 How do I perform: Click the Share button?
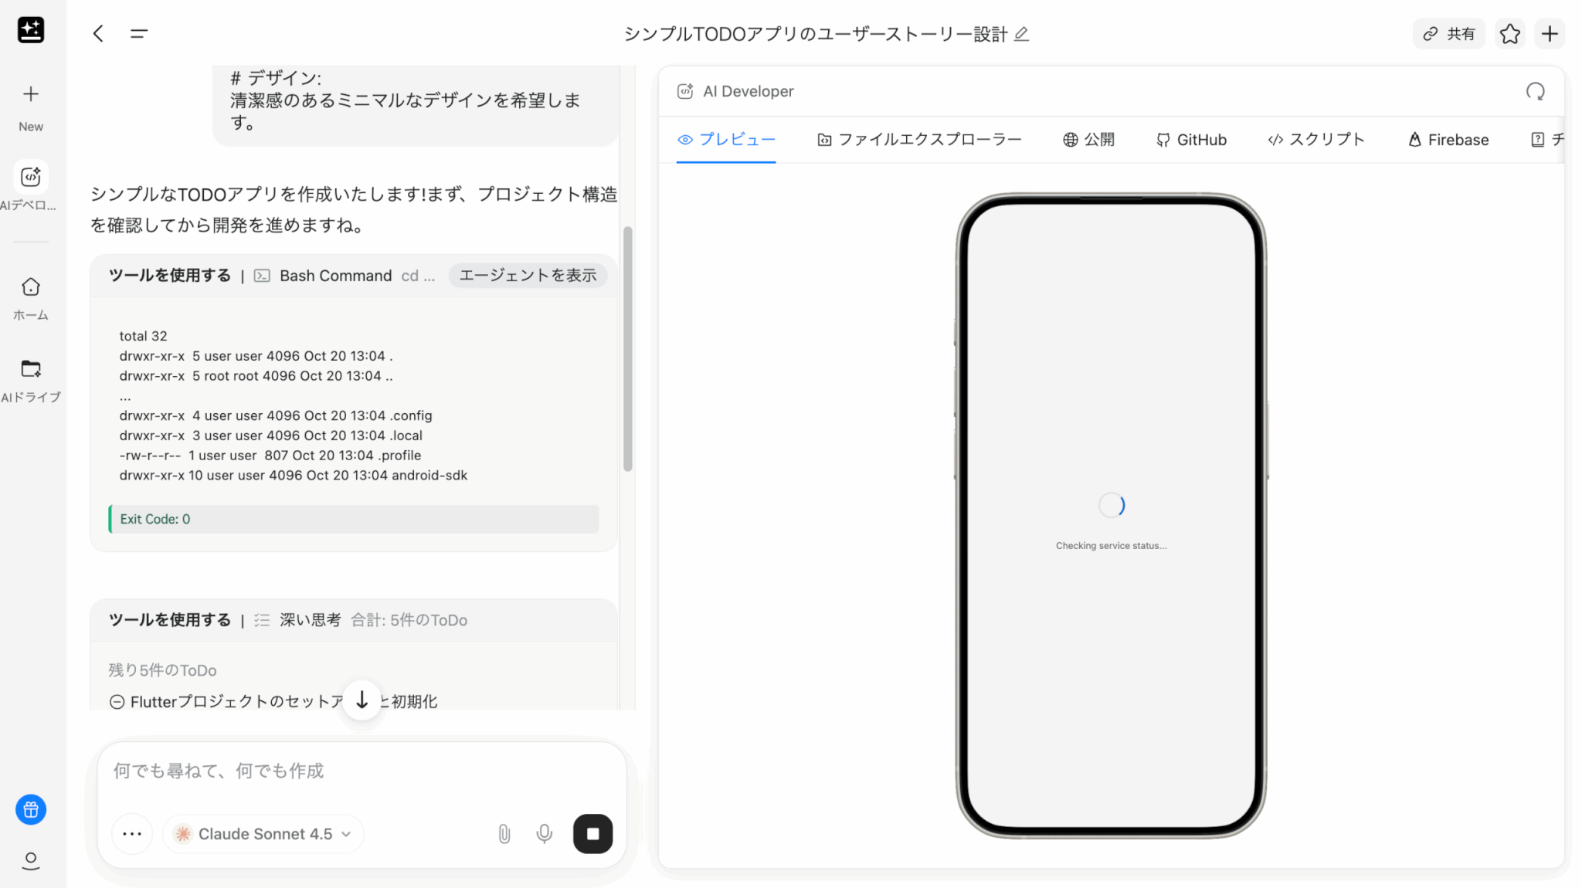[x=1449, y=34]
